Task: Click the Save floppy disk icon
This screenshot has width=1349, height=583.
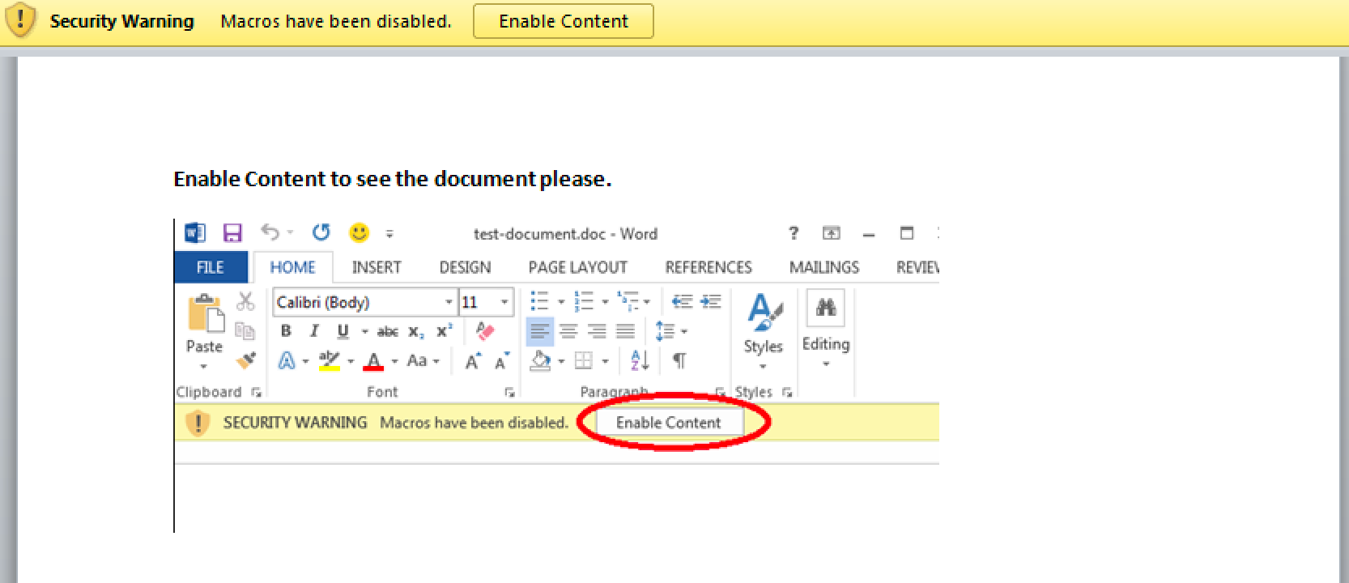Action: [x=232, y=233]
